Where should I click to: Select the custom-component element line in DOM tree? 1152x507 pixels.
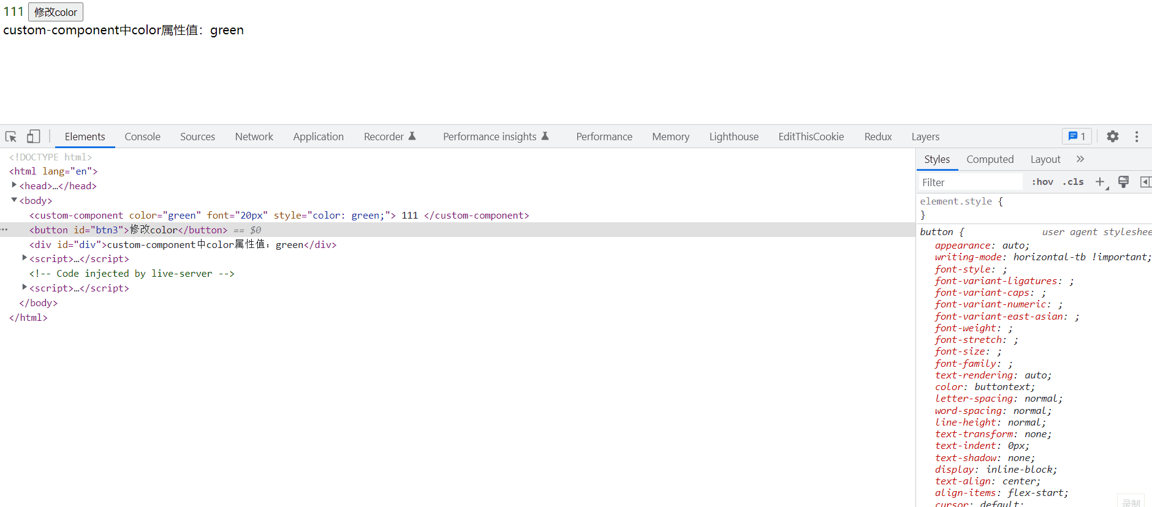[279, 215]
